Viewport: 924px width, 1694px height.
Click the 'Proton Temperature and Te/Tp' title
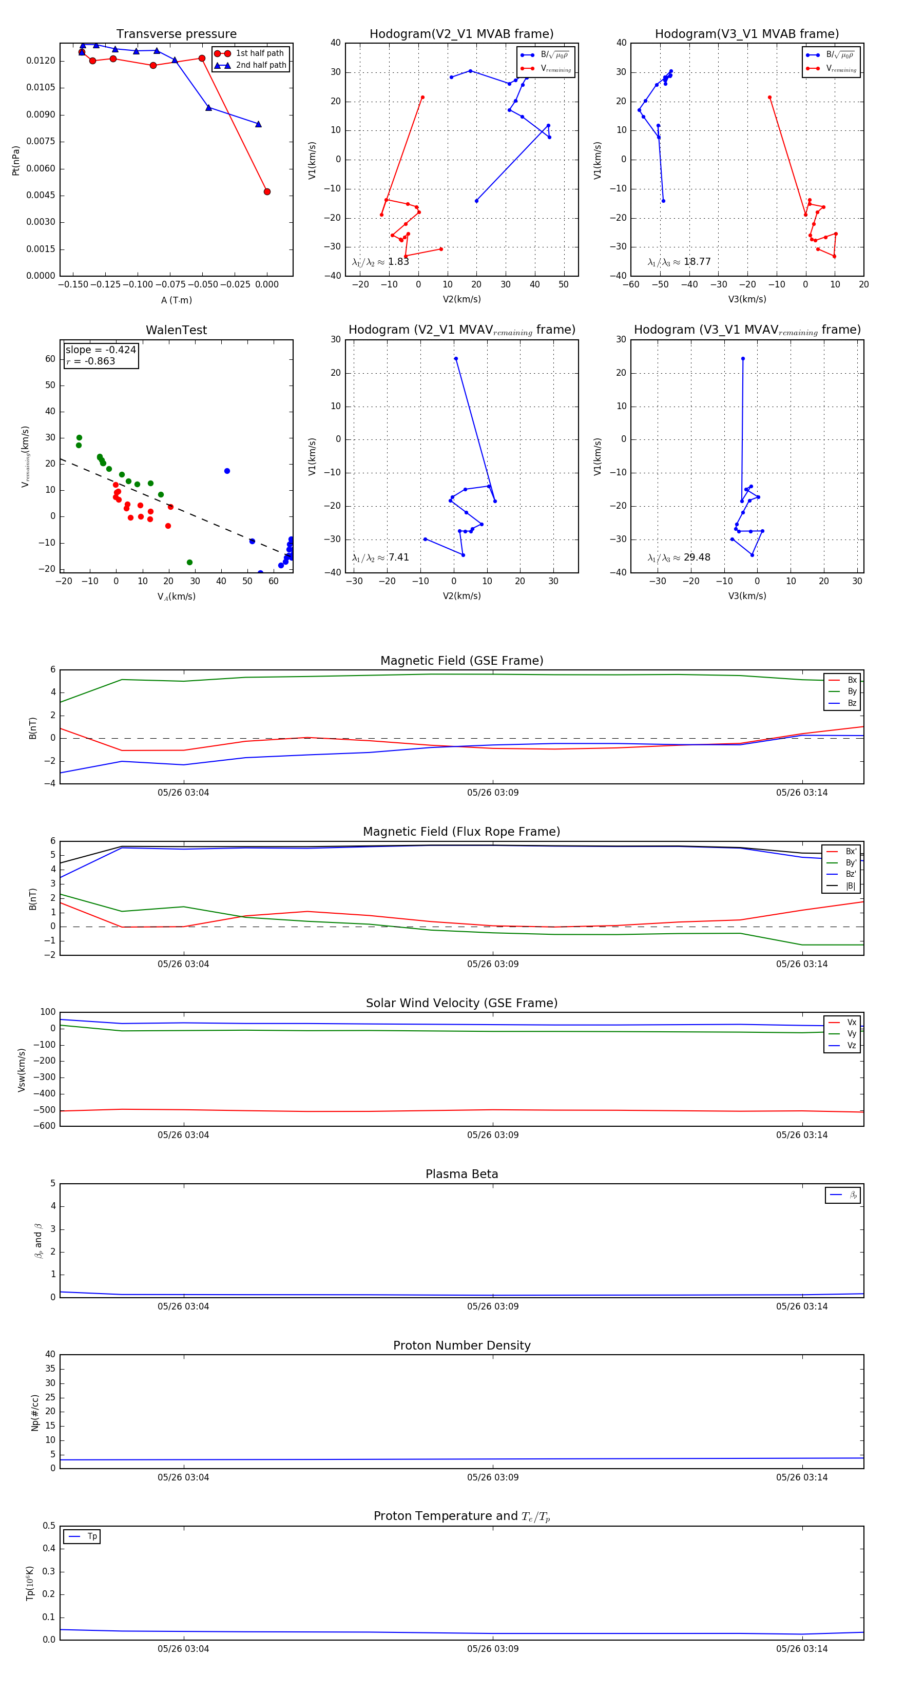[x=461, y=1516]
